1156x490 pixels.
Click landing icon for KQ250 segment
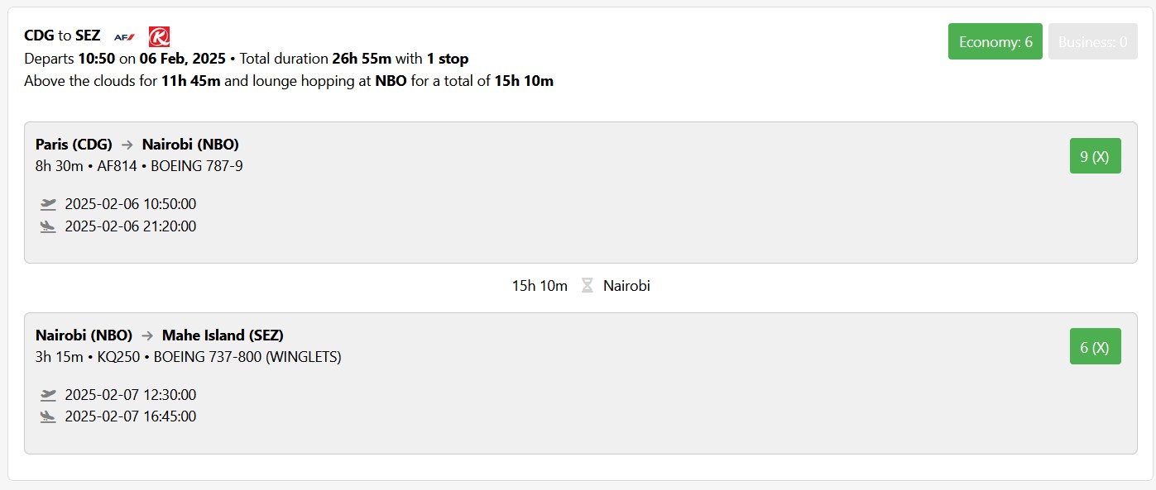(48, 416)
